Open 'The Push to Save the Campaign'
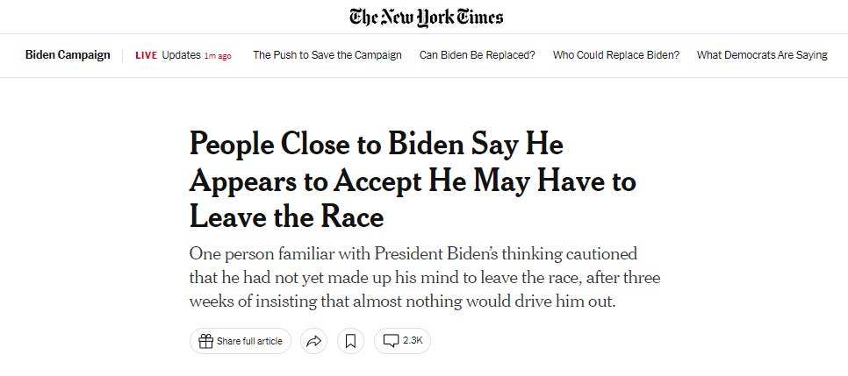 tap(327, 55)
